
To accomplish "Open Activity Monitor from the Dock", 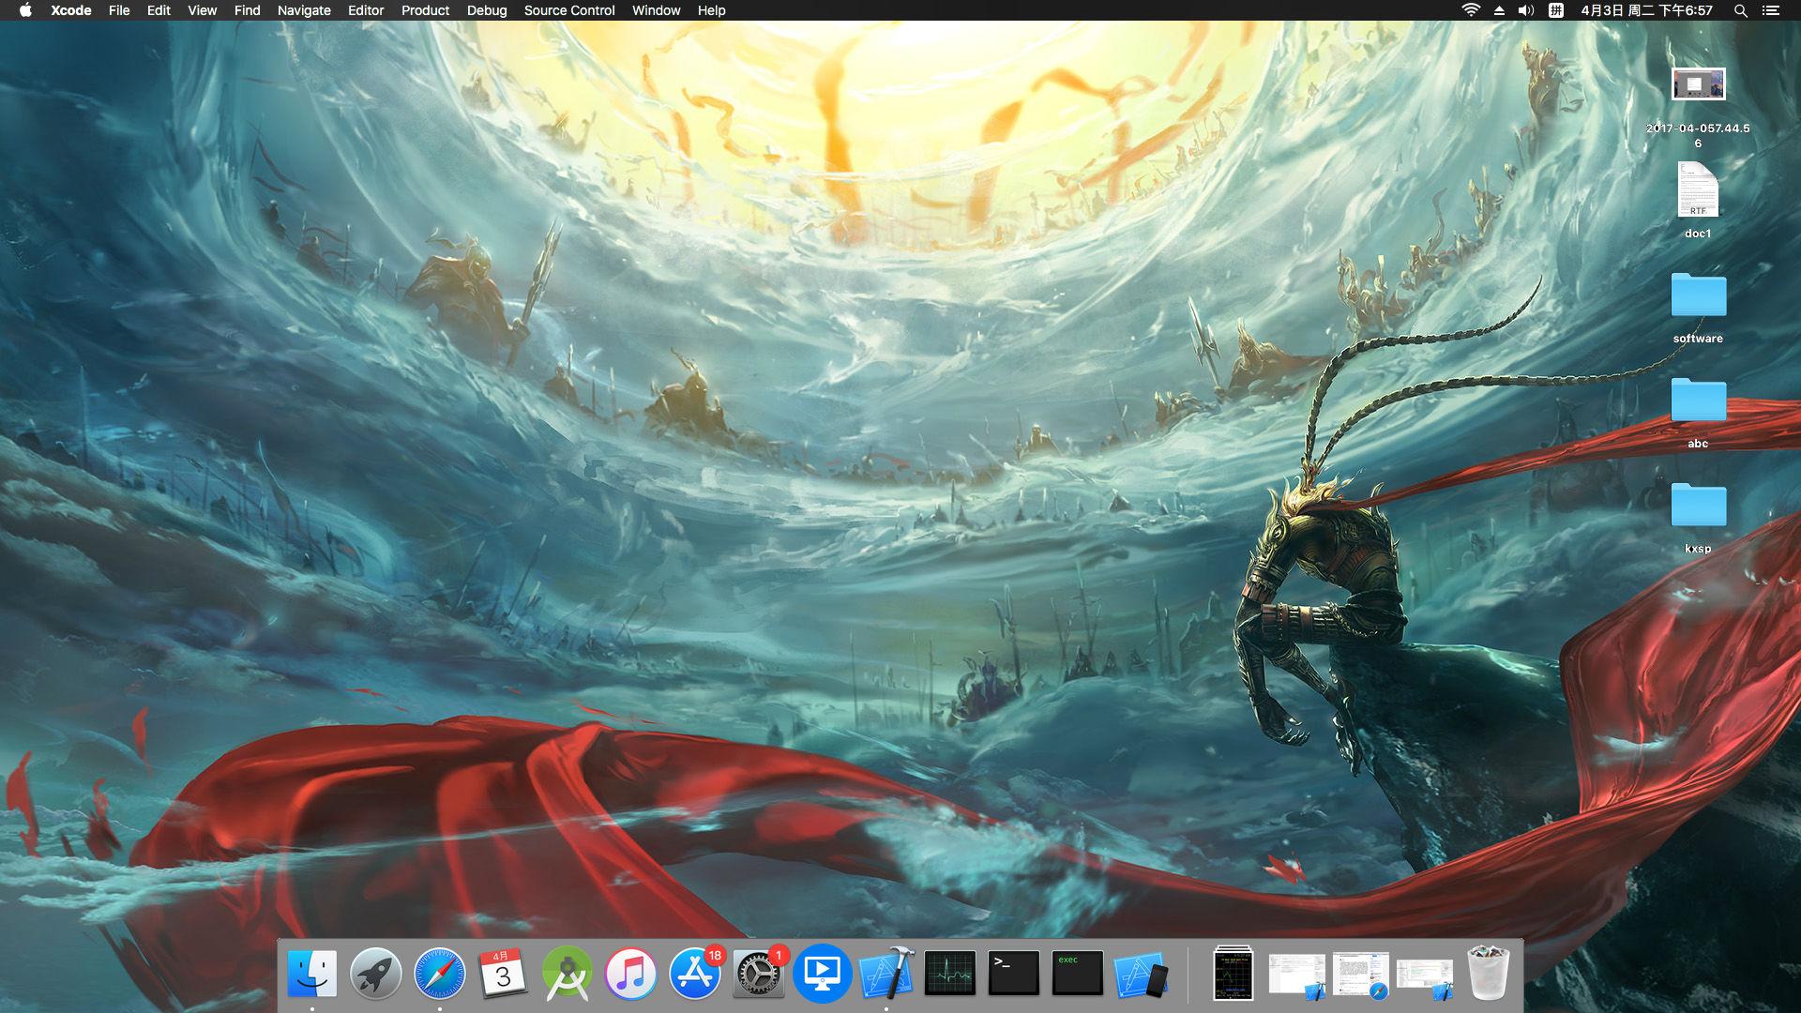I will tap(950, 975).
